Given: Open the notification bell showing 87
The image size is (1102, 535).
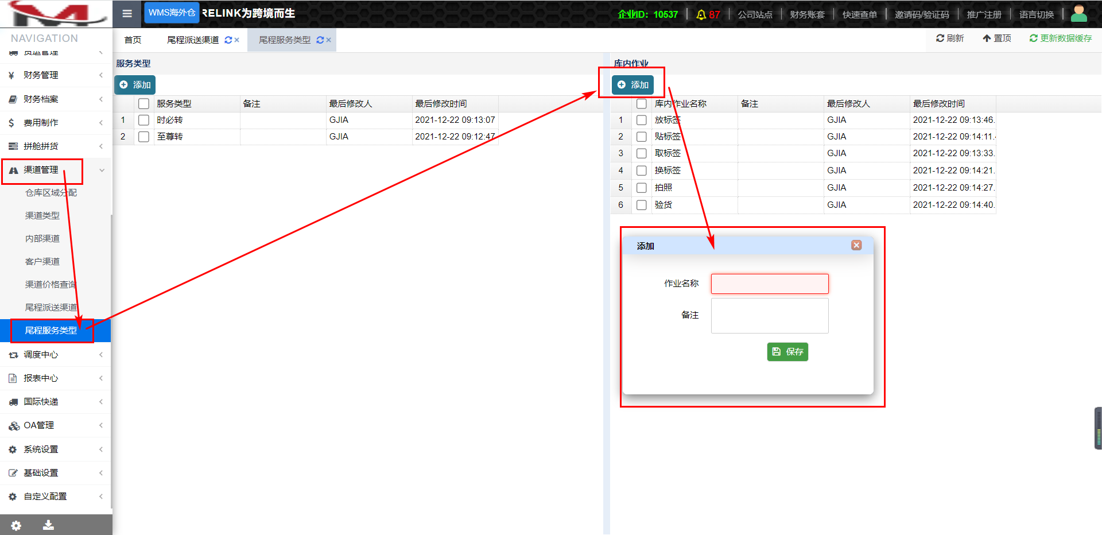Looking at the screenshot, I should [x=708, y=14].
